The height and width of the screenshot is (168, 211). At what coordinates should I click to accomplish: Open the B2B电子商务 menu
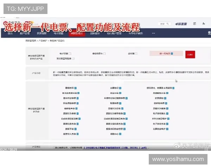(x=136, y=33)
